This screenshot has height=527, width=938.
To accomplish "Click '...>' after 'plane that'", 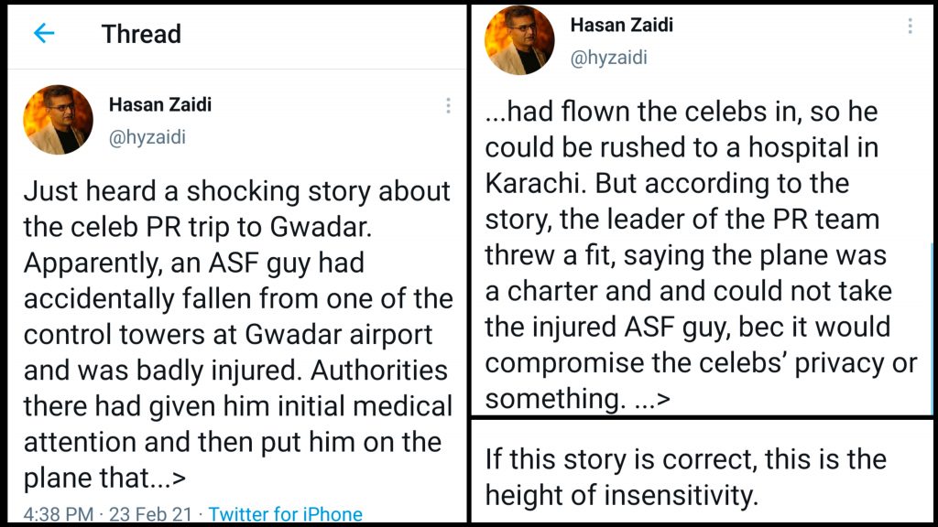I will click(x=171, y=478).
